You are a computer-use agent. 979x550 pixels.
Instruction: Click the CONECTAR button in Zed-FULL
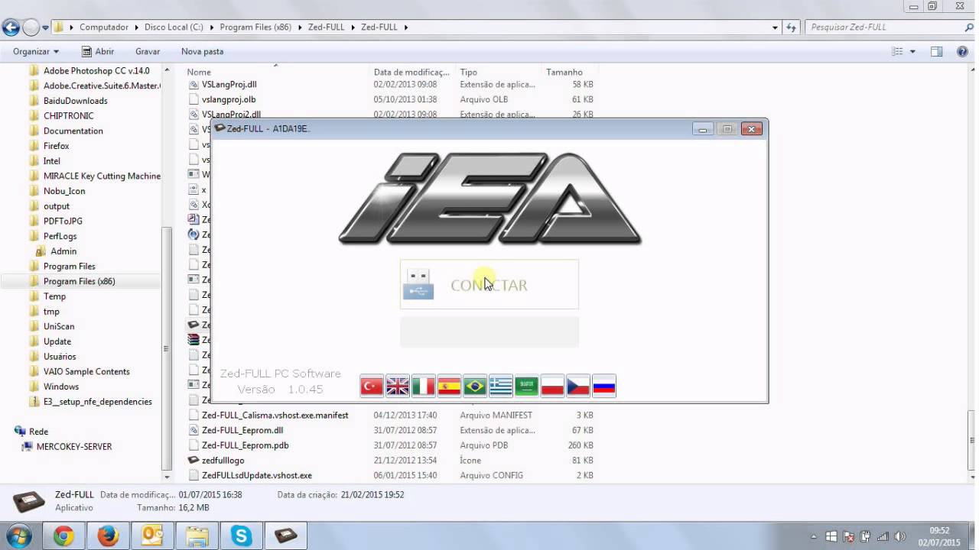point(489,285)
